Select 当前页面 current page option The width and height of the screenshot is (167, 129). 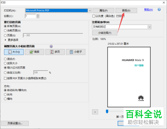tap(12, 30)
